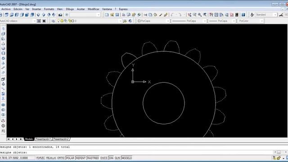Viewport: 288px width, 162px height.
Task: Select the Modelo tab
Action: coord(29,139)
